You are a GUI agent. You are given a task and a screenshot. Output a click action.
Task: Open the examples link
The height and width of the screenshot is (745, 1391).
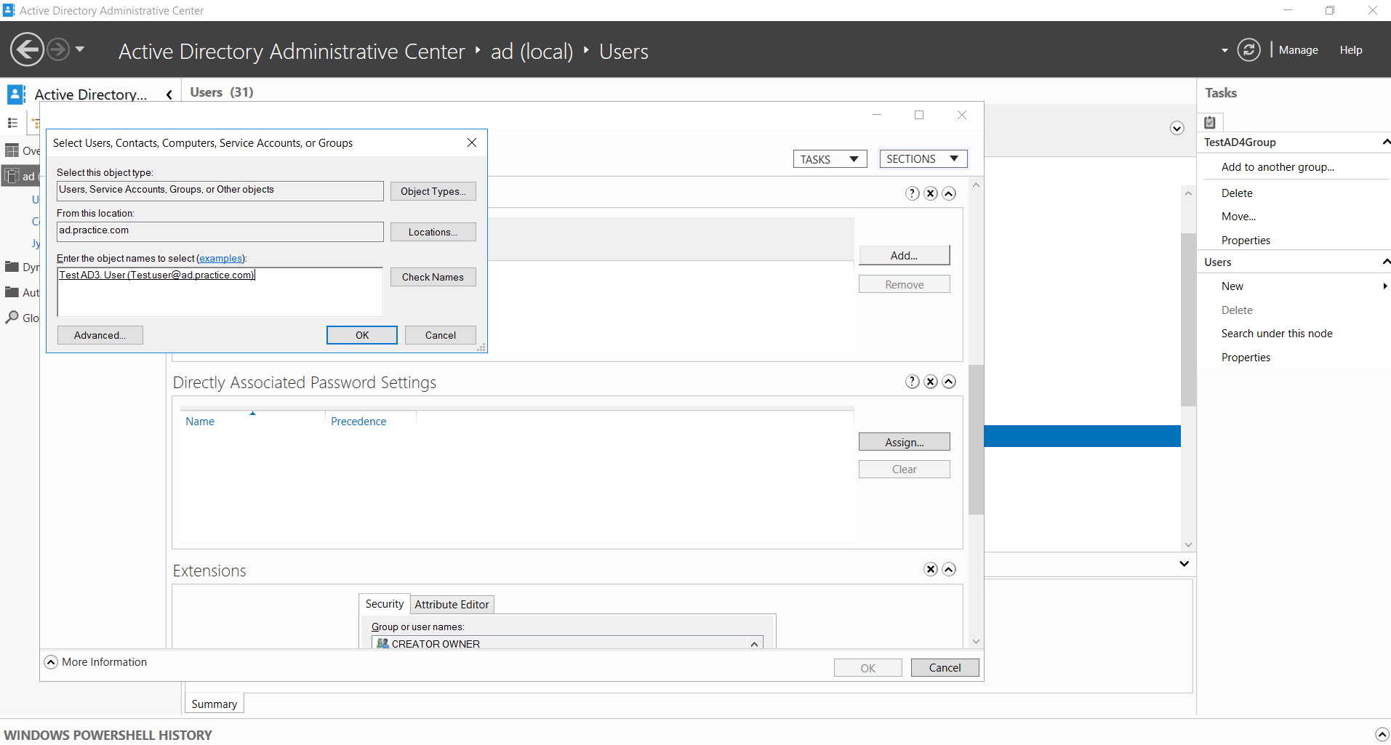tap(221, 258)
